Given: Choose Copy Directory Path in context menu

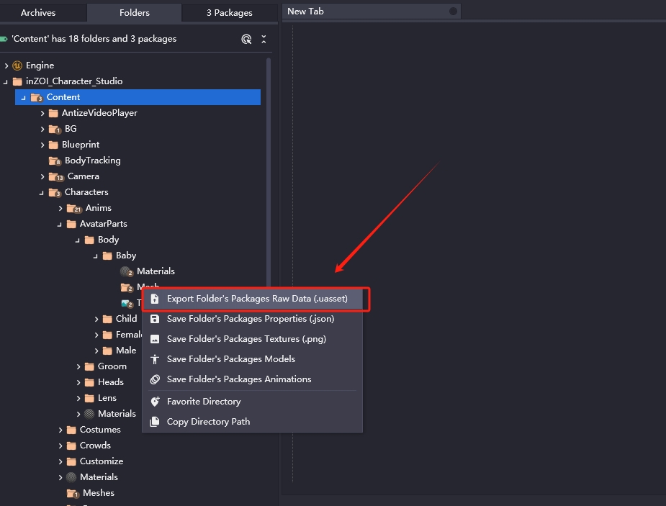Looking at the screenshot, I should pos(252,422).
